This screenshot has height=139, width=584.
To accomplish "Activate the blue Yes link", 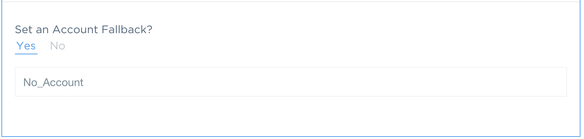I will (x=26, y=46).
